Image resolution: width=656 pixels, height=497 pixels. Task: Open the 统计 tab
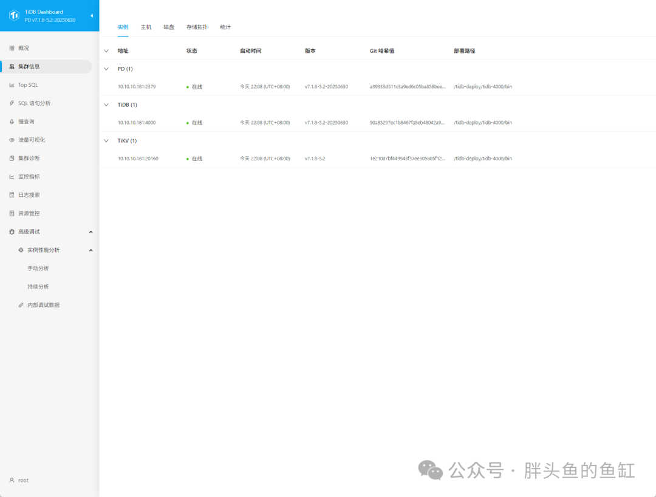coord(225,27)
